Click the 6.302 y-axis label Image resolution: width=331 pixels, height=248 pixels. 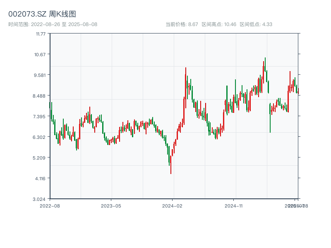tap(41, 137)
